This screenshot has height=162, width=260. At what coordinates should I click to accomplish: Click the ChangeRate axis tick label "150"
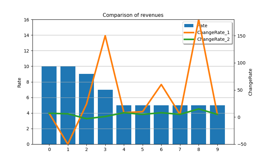[x=241, y=36]
